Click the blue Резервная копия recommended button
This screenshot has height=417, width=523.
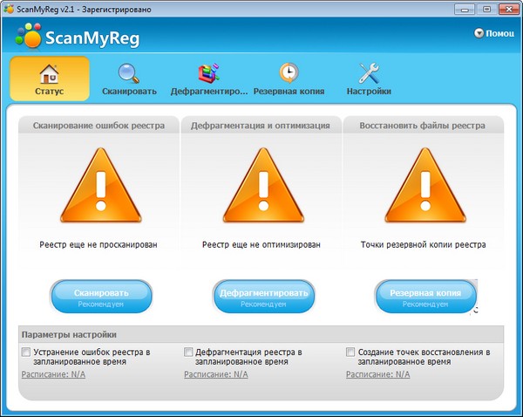click(x=425, y=297)
